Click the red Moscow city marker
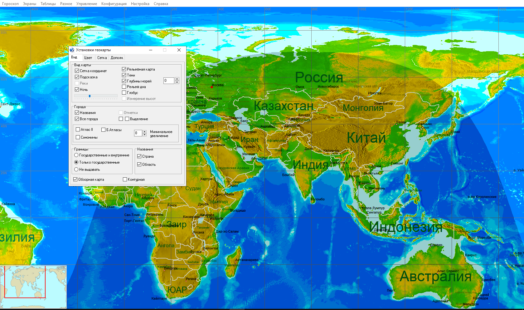 click(x=212, y=87)
